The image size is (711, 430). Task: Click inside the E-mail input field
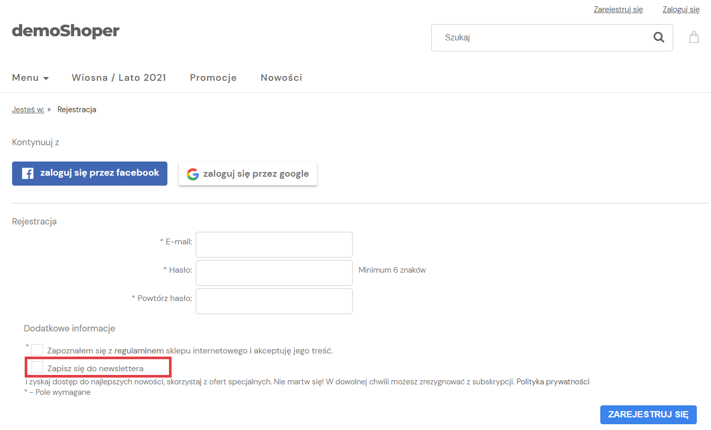273,244
